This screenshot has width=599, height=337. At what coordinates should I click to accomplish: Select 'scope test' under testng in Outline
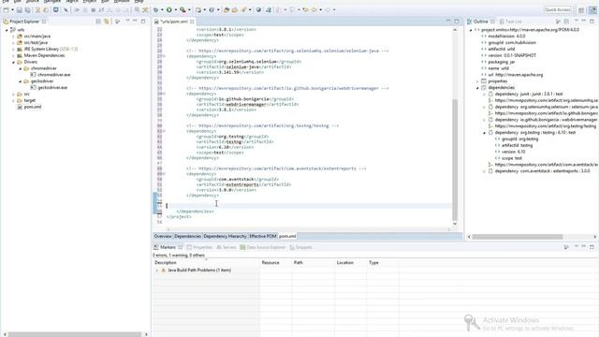(x=512, y=158)
